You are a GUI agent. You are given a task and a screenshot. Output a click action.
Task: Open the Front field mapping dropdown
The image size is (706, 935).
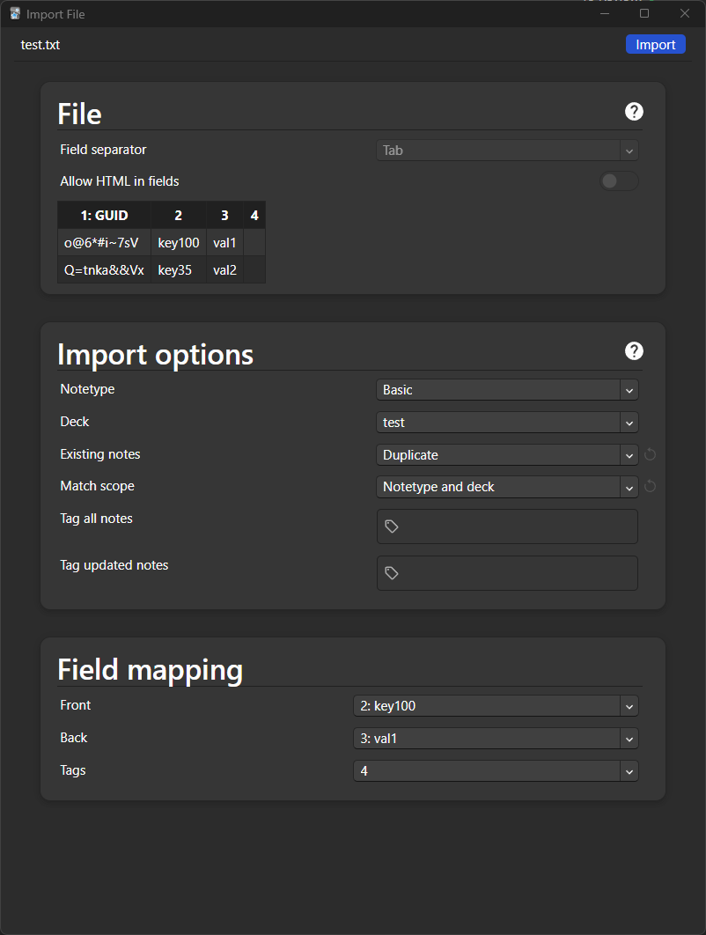(x=496, y=706)
